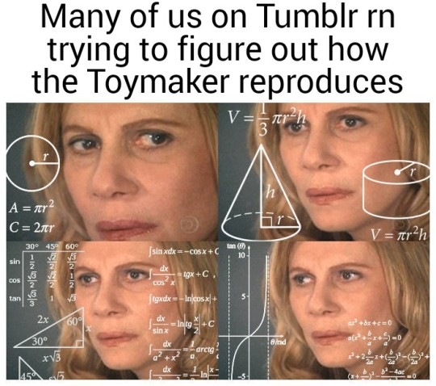The image size is (436, 386).
Task: Open the top-right meme panel
Action: pos(324,171)
